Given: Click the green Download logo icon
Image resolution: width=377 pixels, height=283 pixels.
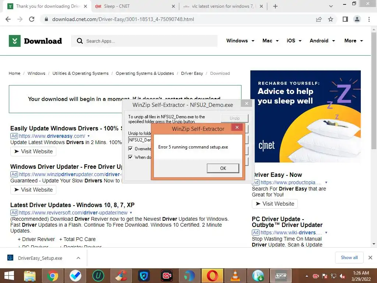Looking at the screenshot, I should pos(15,41).
